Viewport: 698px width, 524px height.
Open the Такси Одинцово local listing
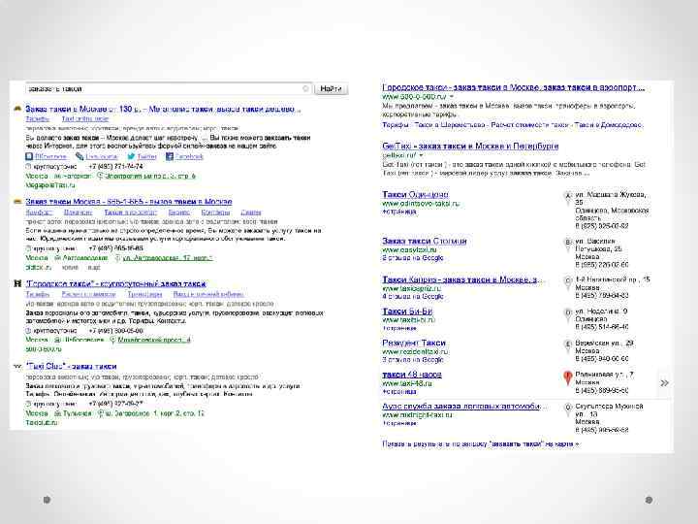(415, 195)
